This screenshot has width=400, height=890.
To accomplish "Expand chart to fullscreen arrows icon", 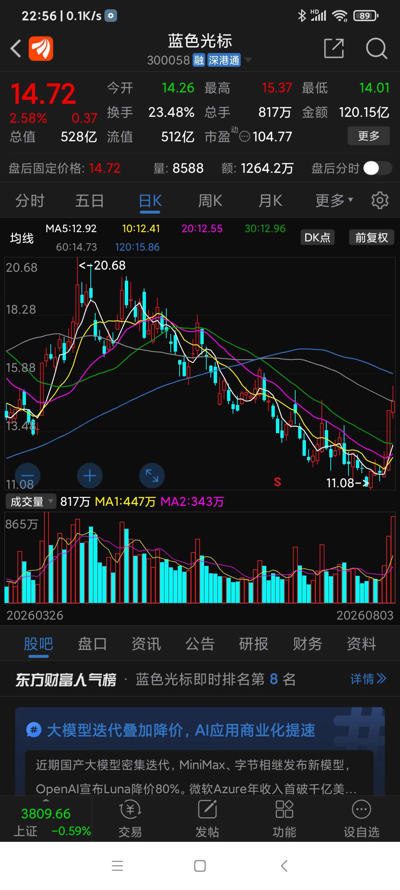I will tap(152, 475).
